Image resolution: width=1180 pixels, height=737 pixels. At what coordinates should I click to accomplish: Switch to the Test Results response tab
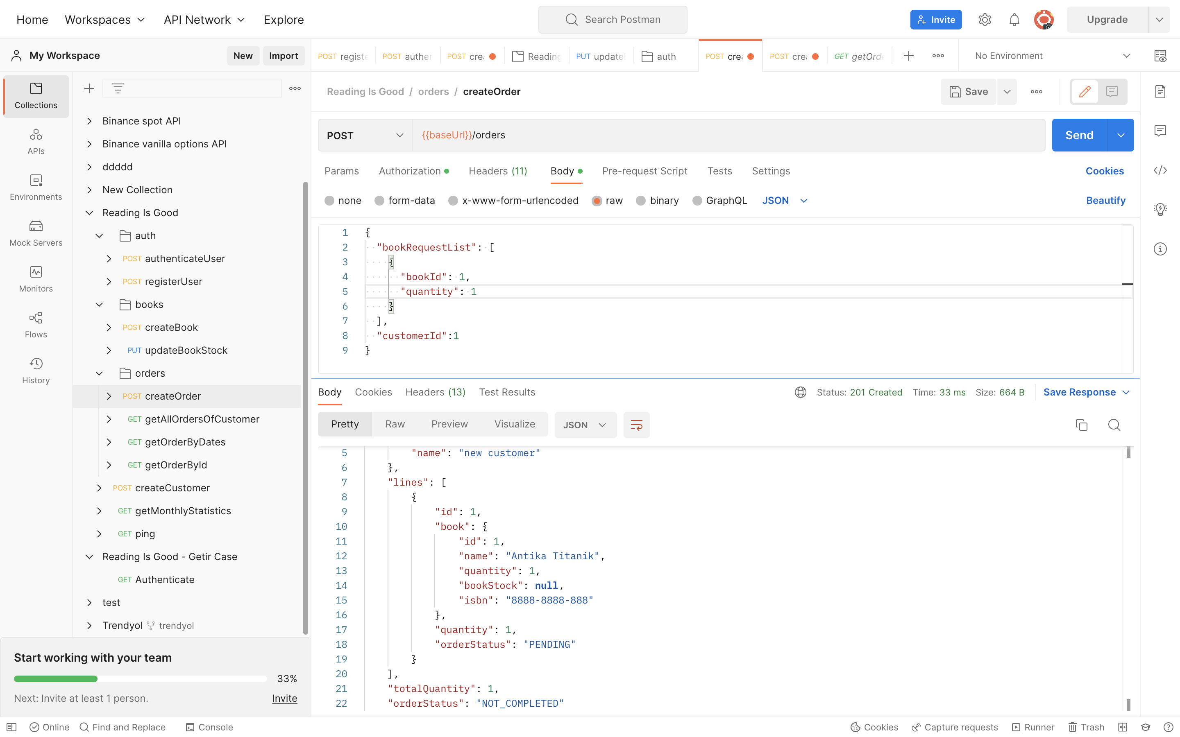(507, 392)
